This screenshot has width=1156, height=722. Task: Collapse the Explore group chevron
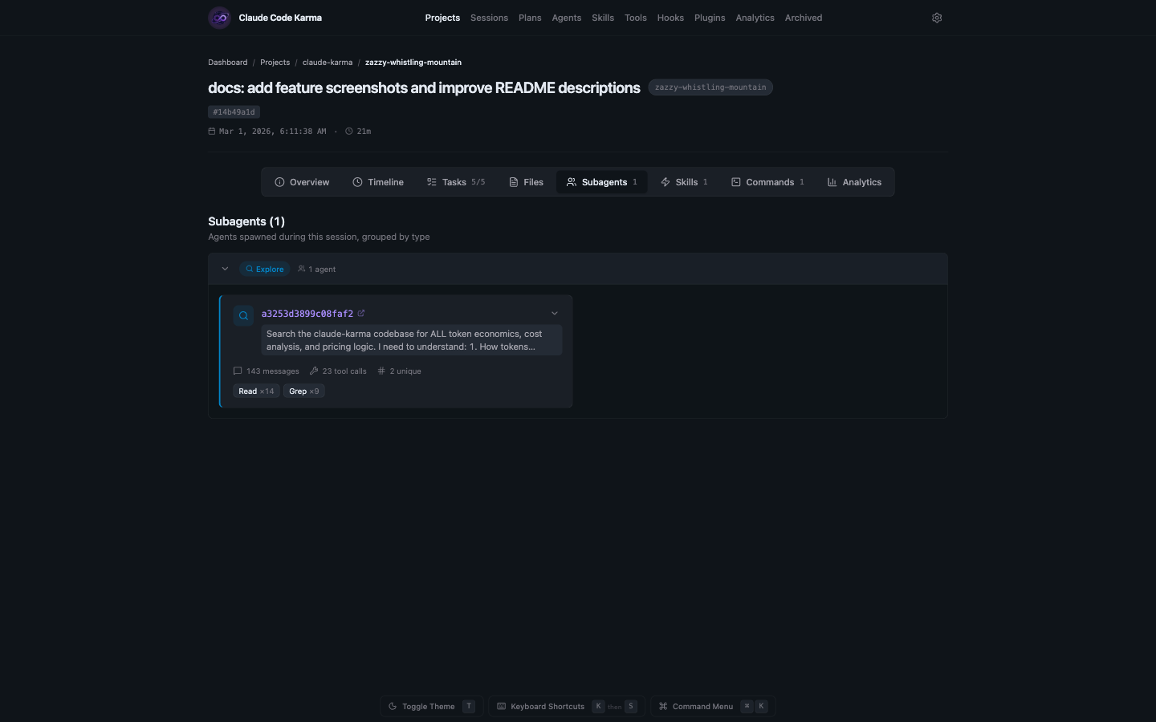coord(225,269)
